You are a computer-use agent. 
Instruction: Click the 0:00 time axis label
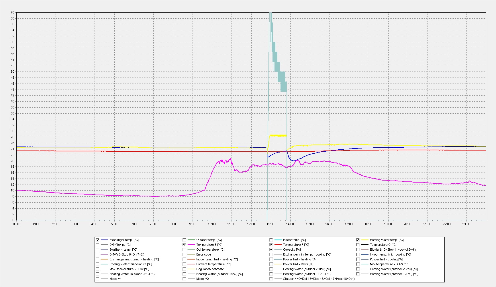click(16, 224)
